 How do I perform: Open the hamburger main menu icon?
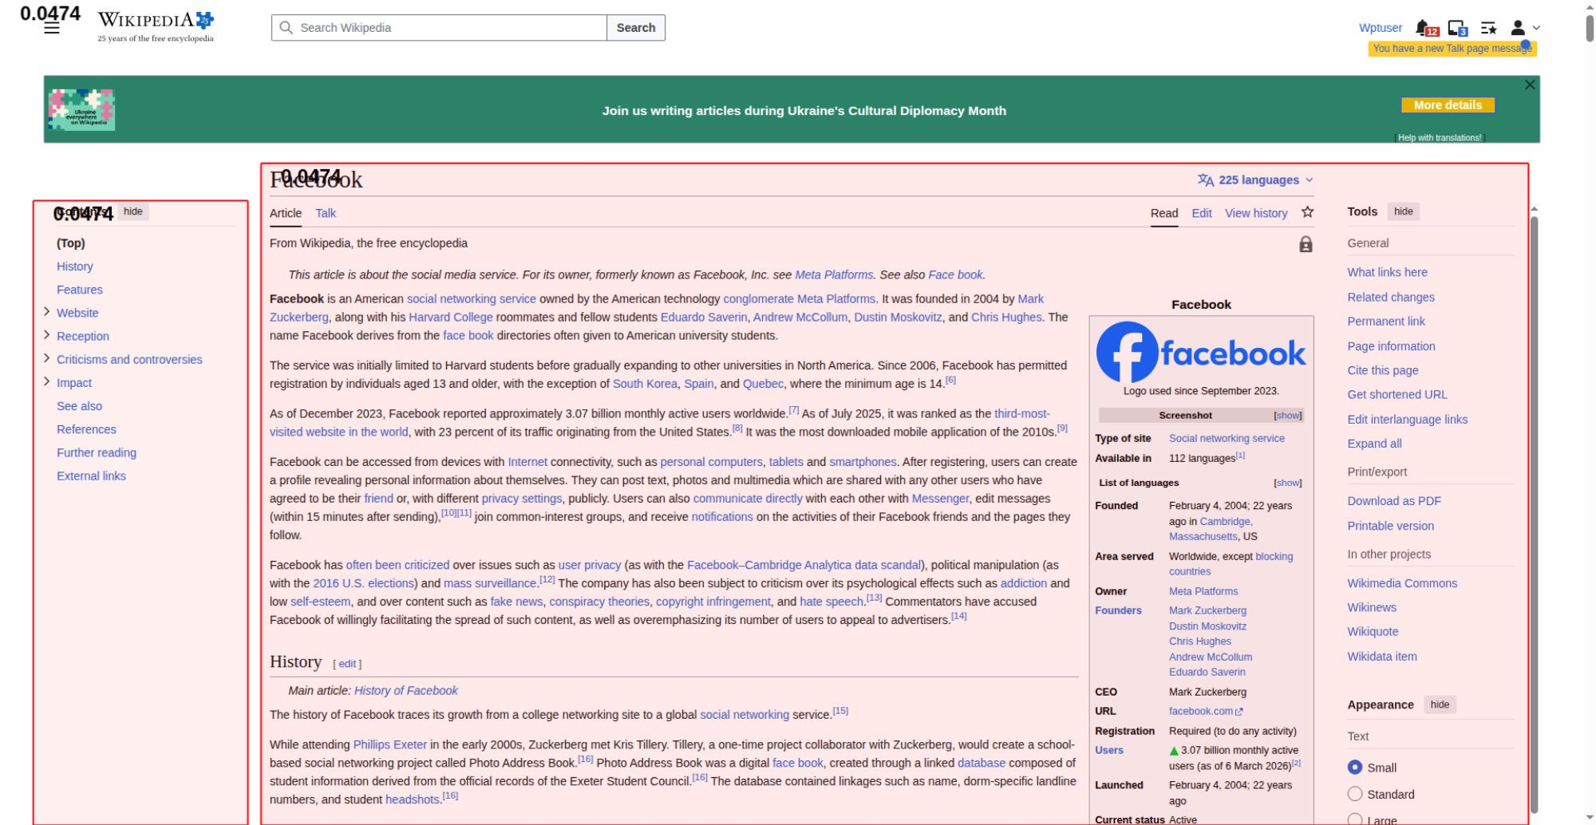52,29
